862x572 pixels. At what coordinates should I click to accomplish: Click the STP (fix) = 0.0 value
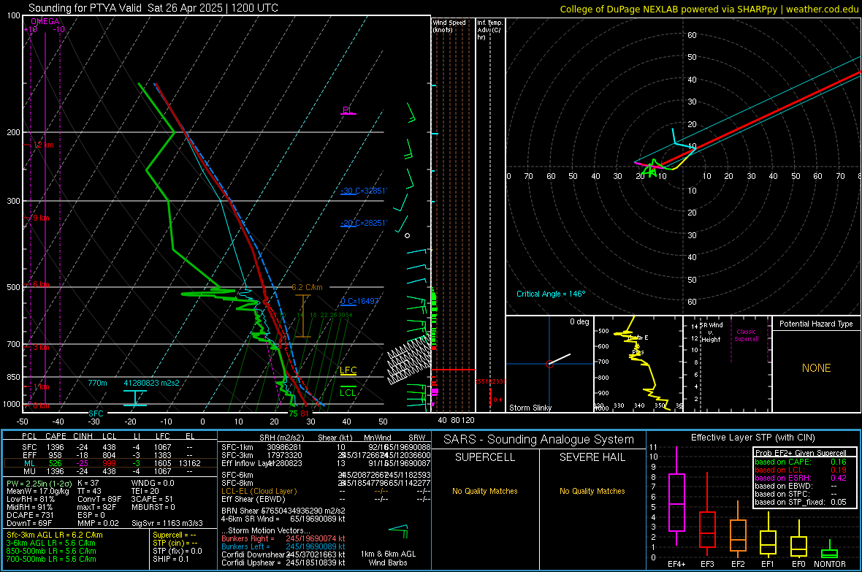click(x=177, y=551)
